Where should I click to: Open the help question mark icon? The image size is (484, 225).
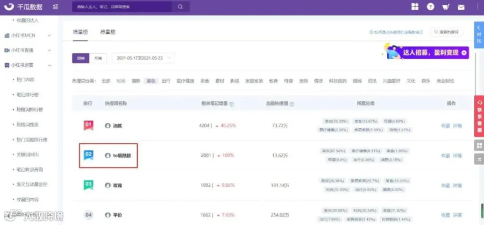431,7
